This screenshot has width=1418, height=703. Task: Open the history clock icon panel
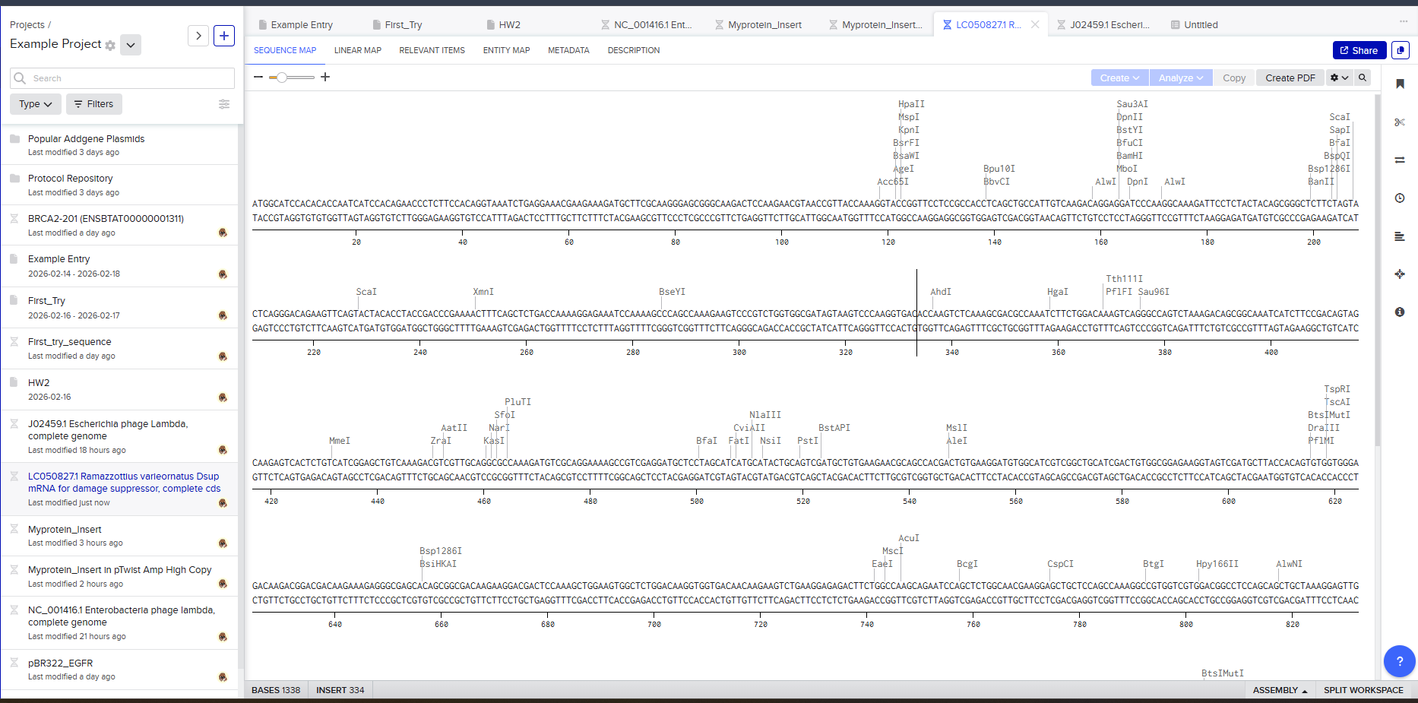tap(1399, 198)
